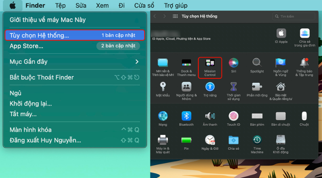
Task: Open Touch ID preferences
Action: click(233, 119)
